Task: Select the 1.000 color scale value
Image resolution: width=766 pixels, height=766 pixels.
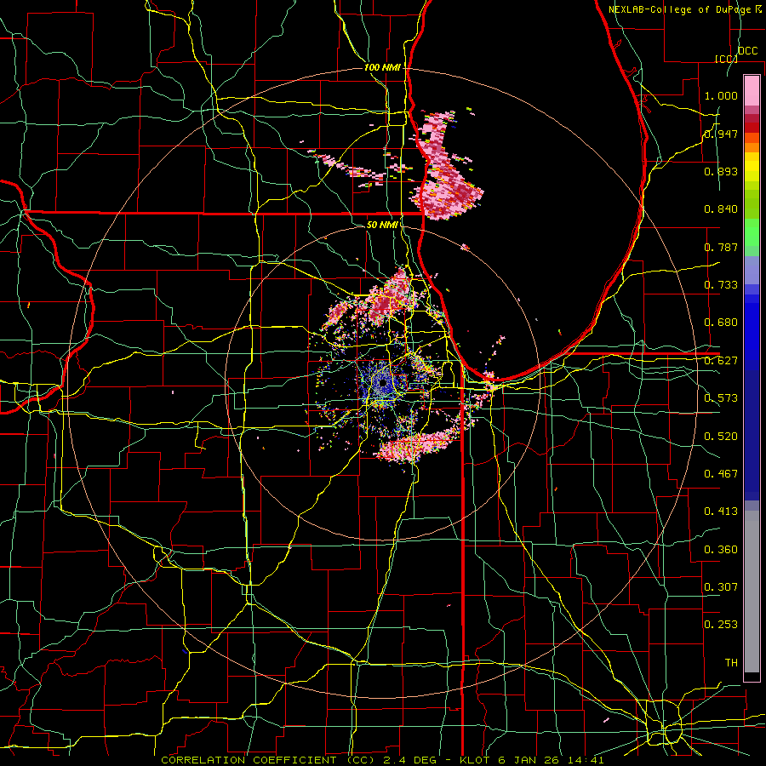Action: coord(721,95)
